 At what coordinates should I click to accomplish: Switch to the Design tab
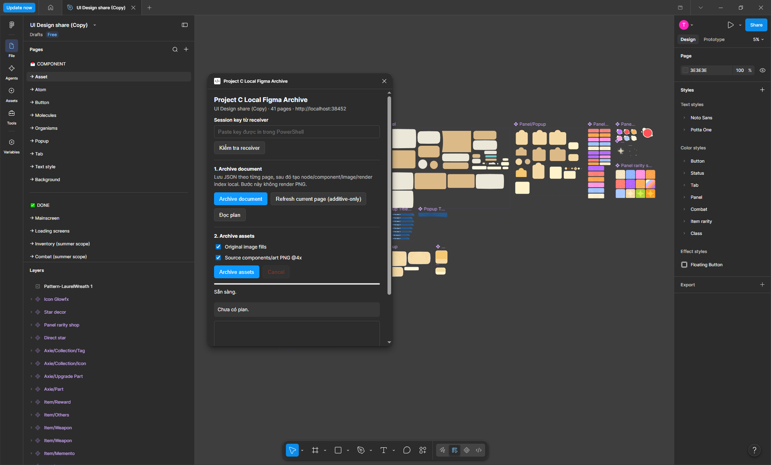coord(688,39)
